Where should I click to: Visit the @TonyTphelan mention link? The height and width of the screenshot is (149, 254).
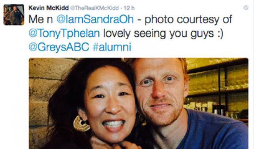click(64, 33)
